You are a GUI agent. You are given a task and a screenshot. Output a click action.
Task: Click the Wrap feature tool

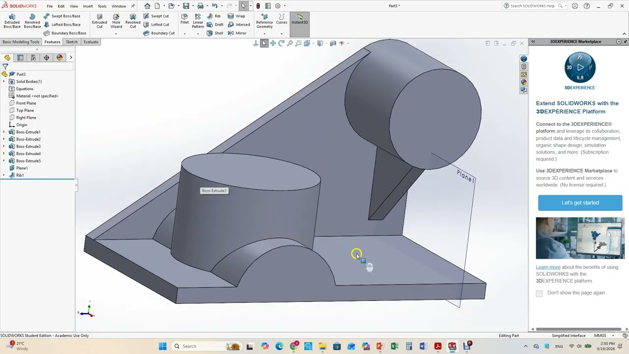pos(236,16)
